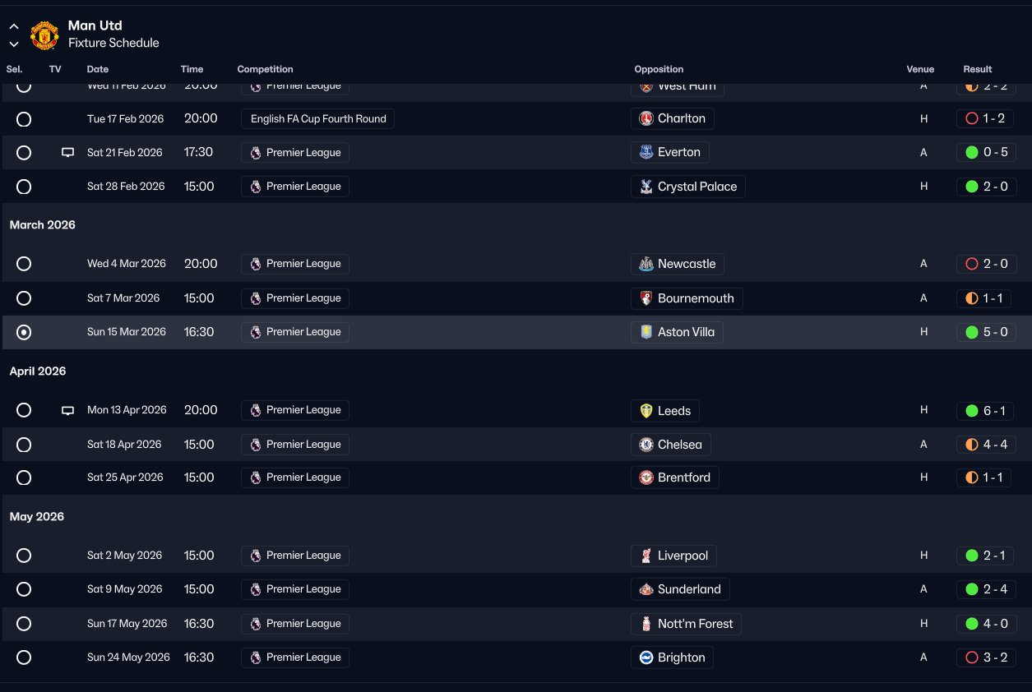Image resolution: width=1032 pixels, height=692 pixels.
Task: Select the Sunderland fixture radio button
Action: click(x=24, y=589)
